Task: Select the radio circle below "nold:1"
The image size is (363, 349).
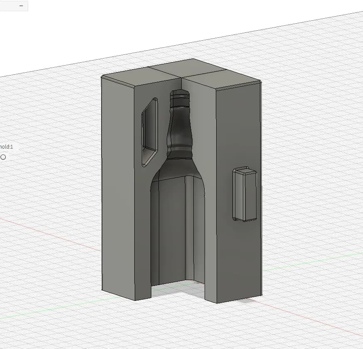Action: coord(3,157)
